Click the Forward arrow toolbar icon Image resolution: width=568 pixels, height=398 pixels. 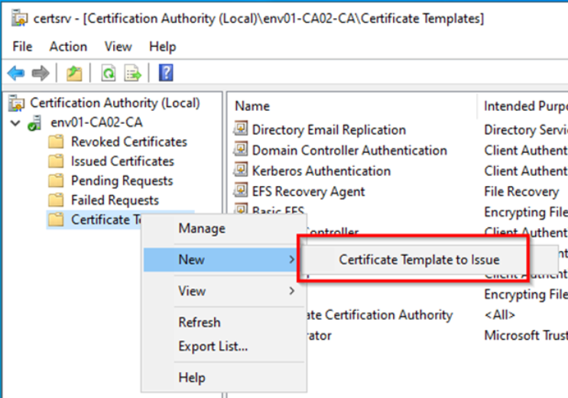click(x=41, y=73)
